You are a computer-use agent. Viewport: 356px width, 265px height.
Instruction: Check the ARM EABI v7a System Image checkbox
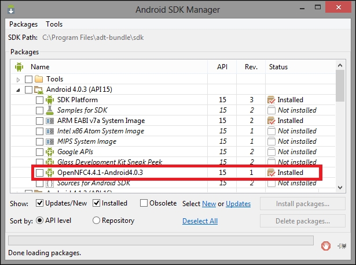click(39, 121)
